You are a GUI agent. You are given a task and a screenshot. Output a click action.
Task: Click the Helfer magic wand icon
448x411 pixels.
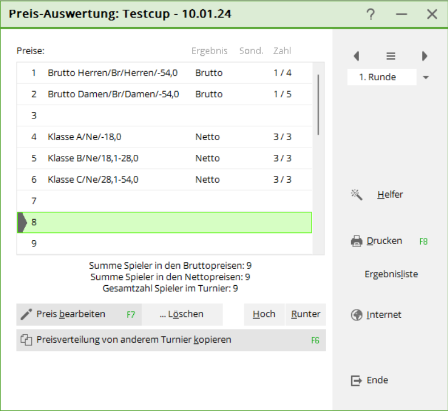(x=357, y=195)
